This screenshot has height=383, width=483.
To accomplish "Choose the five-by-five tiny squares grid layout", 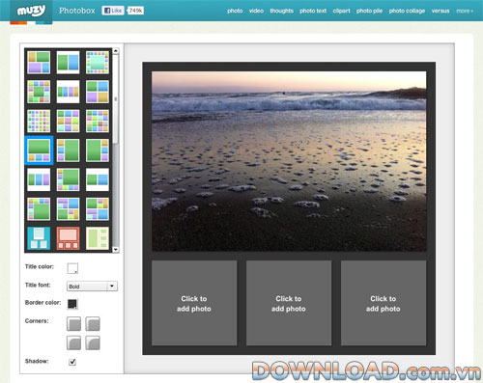I will tap(39, 121).
